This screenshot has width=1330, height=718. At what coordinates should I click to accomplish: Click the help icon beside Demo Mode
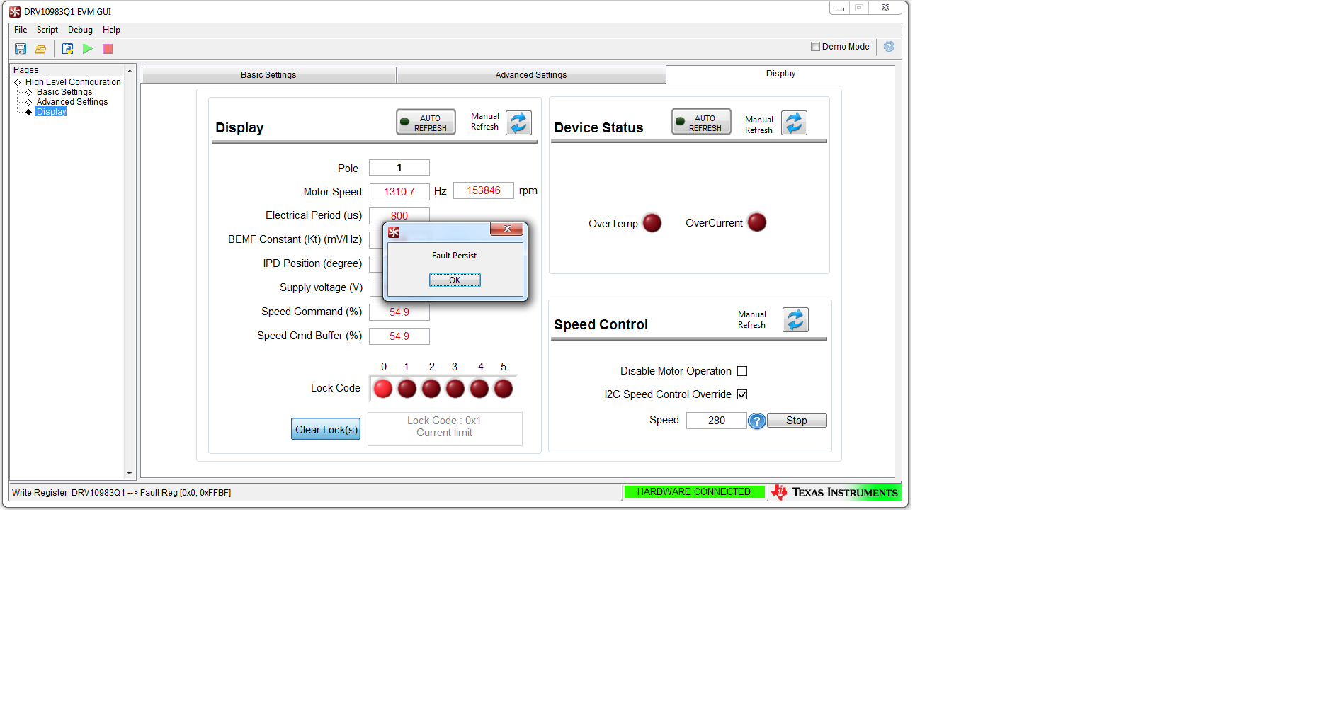(889, 47)
